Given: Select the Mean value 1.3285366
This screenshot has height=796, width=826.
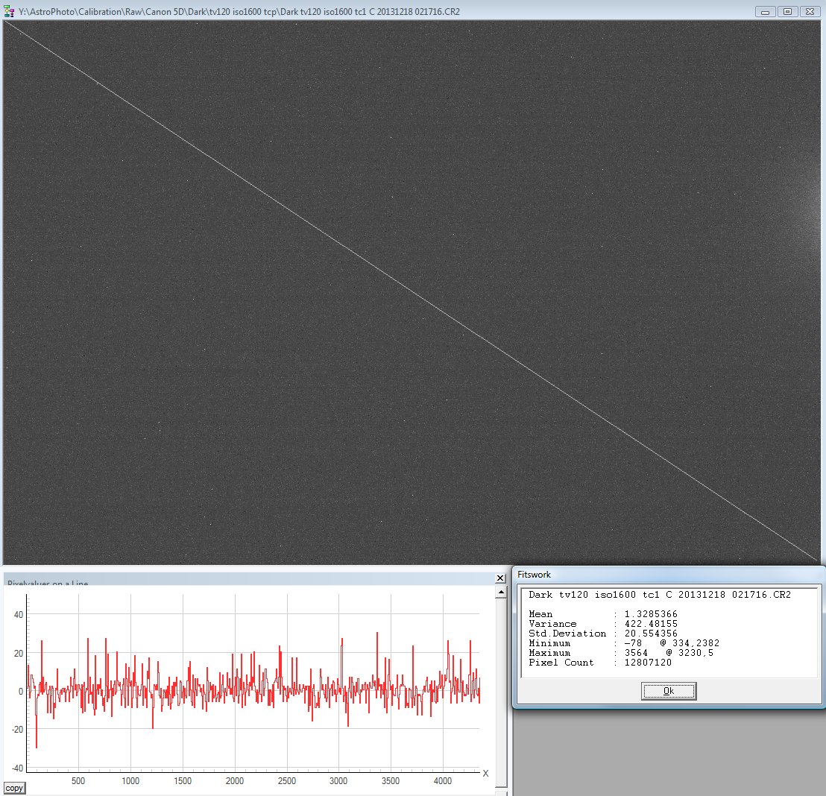Looking at the screenshot, I should point(651,613).
